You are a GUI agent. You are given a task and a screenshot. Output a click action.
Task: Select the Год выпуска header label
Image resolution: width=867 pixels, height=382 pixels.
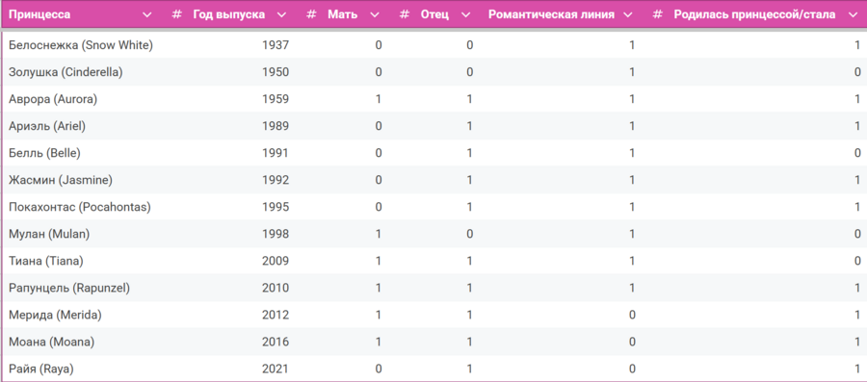(x=229, y=14)
